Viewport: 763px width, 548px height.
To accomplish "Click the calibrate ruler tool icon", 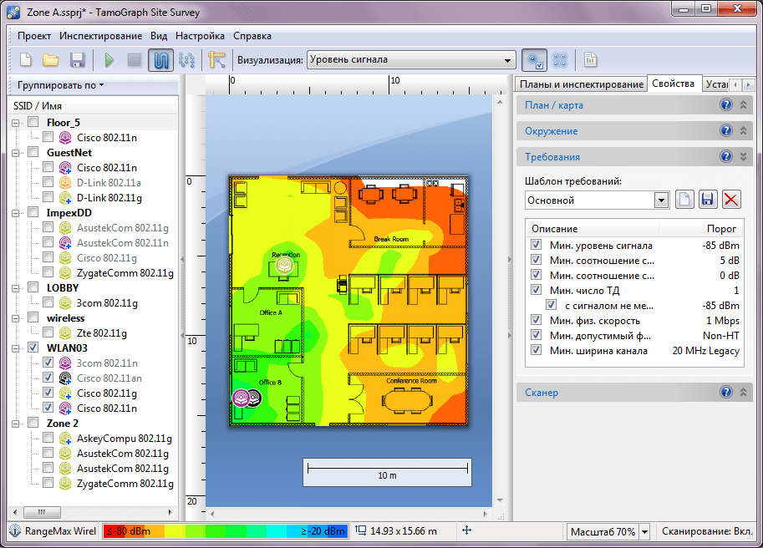I will (x=216, y=60).
